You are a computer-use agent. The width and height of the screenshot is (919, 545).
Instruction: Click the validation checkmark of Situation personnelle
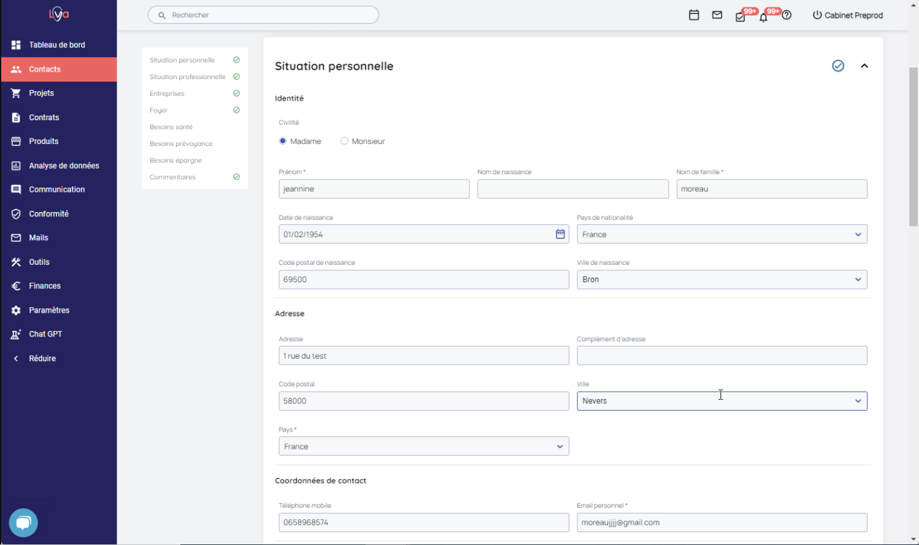pos(838,66)
